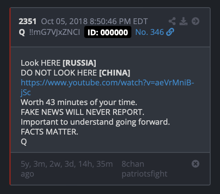The image size is (220, 194).
Task: Click the chain link icon beside No. 346
Action: click(170, 32)
